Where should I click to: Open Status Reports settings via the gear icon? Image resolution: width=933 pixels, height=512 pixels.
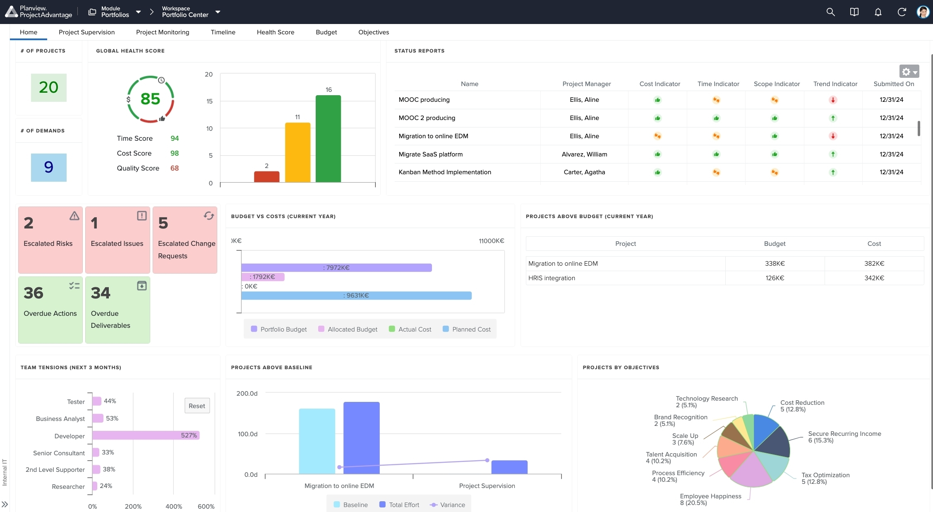point(906,71)
